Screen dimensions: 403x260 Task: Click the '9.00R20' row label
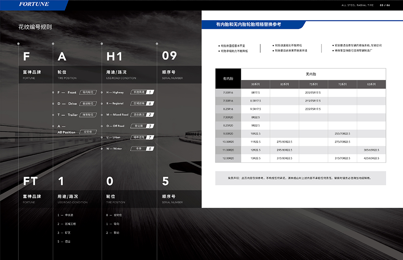[x=228, y=134]
